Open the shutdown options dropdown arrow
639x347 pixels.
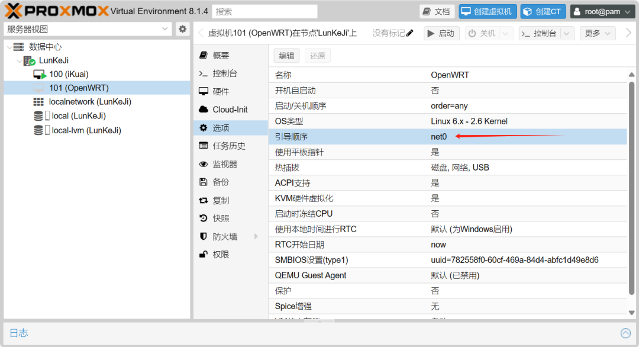click(506, 33)
